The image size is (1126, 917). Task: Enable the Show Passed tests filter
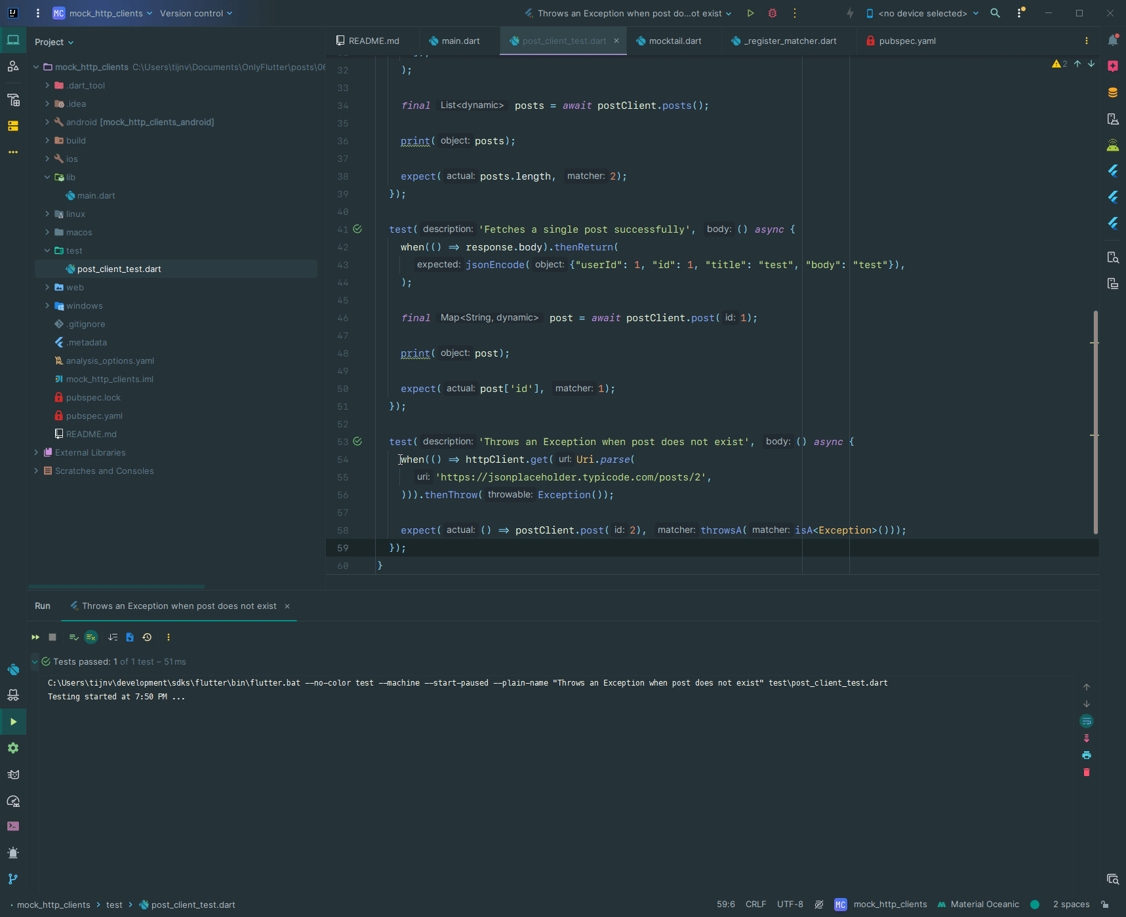coord(73,637)
